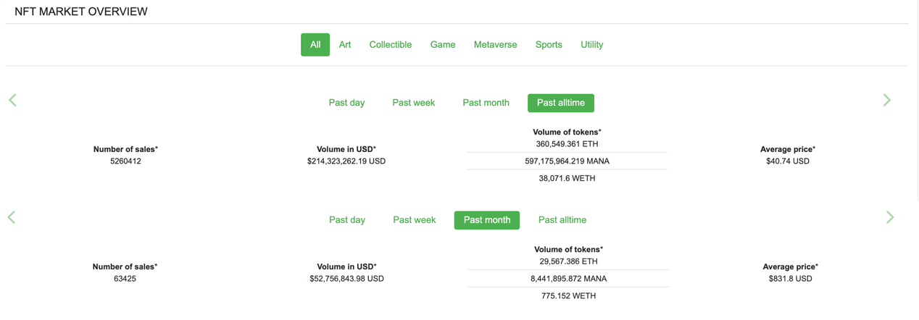The width and height of the screenshot is (919, 320).
Task: Choose Past week in the upper period row
Action: click(413, 103)
